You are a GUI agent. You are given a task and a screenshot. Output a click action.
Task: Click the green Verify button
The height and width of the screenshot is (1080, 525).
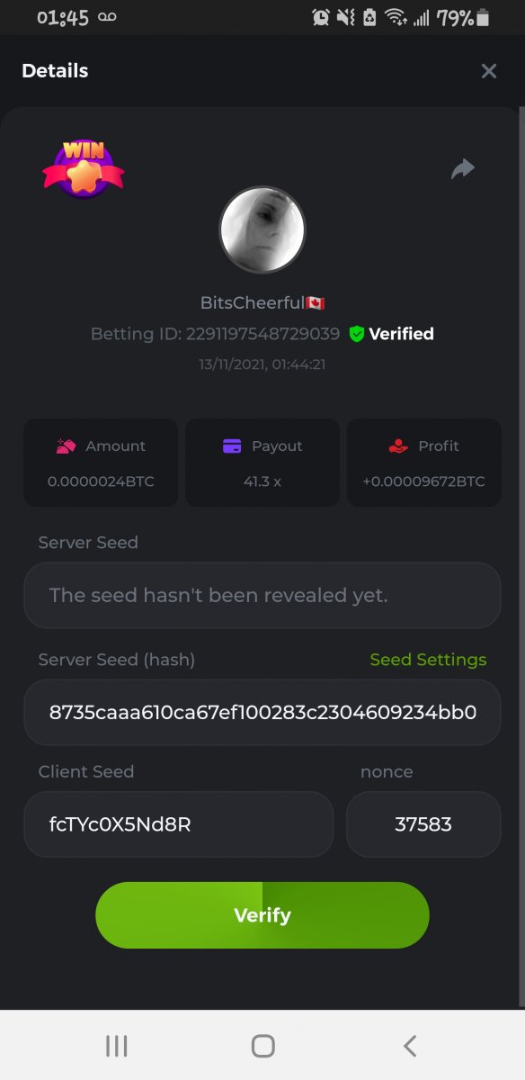click(262, 915)
